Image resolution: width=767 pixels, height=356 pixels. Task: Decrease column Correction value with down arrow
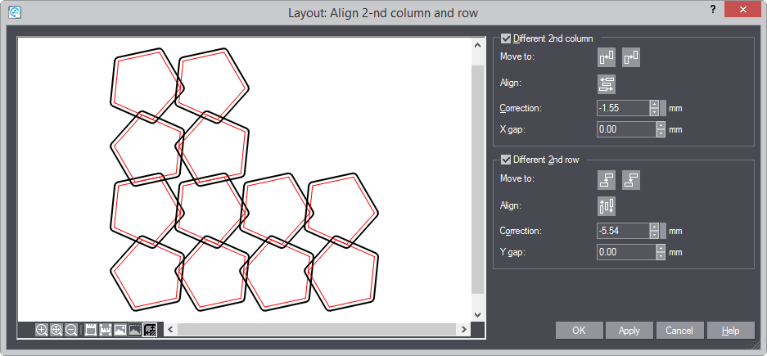(x=654, y=112)
